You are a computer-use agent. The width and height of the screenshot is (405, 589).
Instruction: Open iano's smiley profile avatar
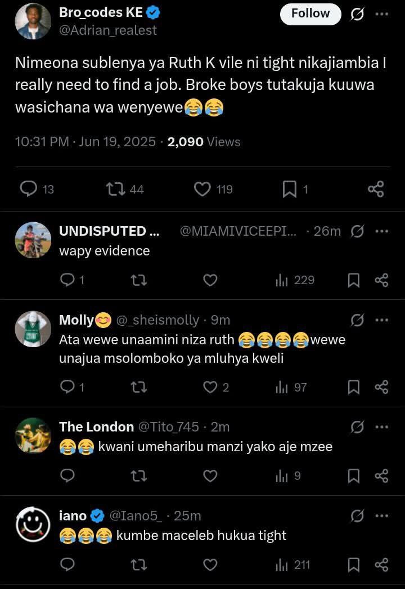point(33,524)
